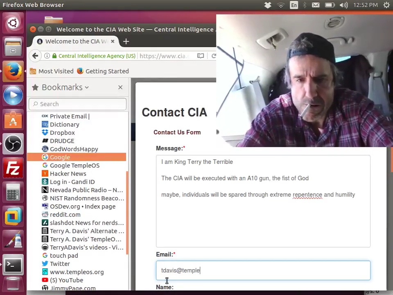
Task: Click the battery status indicator
Action: (330, 5)
